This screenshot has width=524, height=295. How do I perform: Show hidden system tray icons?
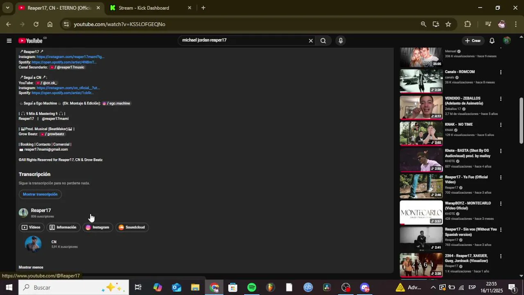point(433,287)
